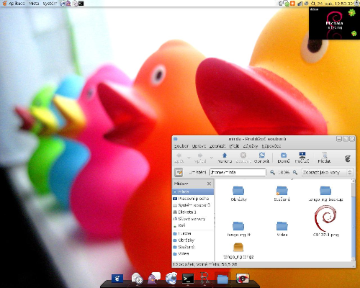Open the Pidgin messenger dock icon
Image resolution: width=360 pixels, height=288 pixels.
pos(154,279)
